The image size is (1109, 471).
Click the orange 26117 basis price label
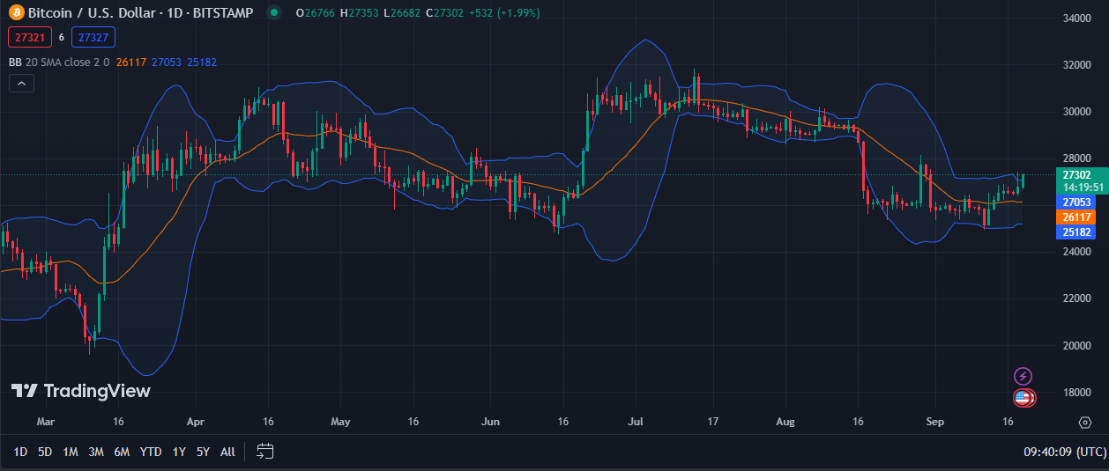click(x=1077, y=217)
